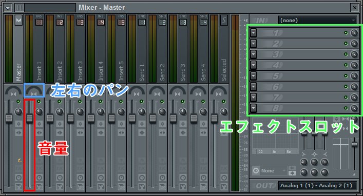The image size is (363, 196).
Task: Click the FX icon on Insert 5
Action: (x=121, y=168)
